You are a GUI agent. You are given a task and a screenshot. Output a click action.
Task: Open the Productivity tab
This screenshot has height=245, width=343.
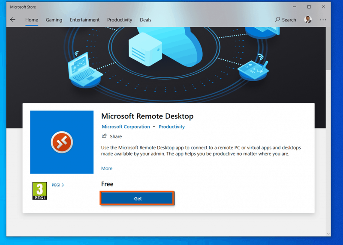[x=120, y=20]
